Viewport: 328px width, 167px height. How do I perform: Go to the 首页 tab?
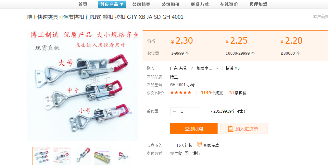click(83, 5)
